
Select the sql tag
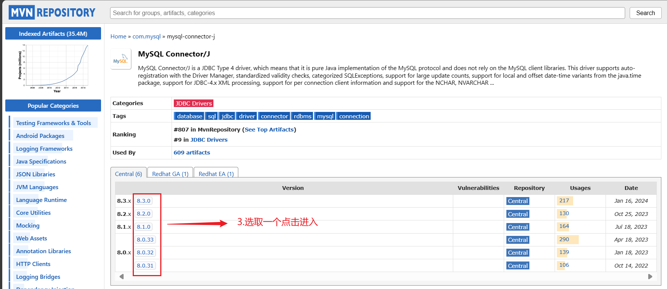[212, 116]
